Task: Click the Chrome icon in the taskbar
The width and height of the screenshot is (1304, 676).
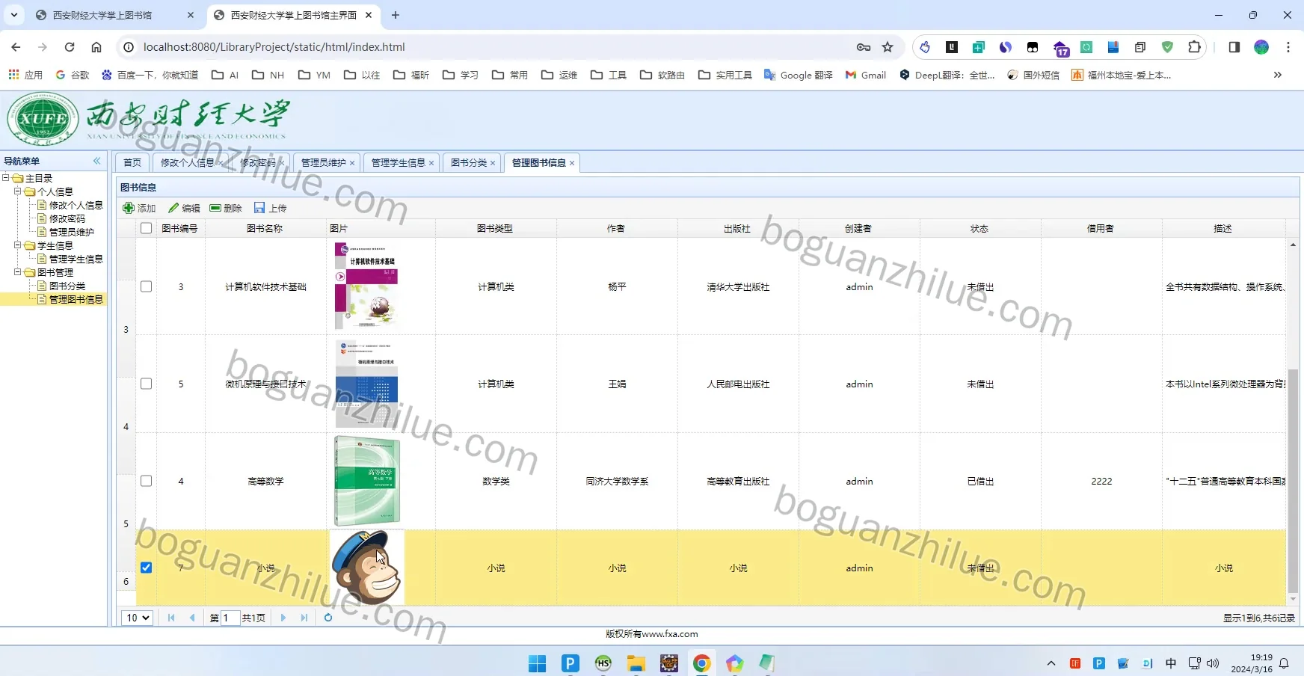Action: tap(701, 663)
